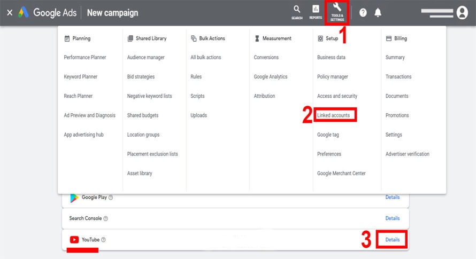The height and width of the screenshot is (259, 476).
Task: Select Linked accounts under Setup
Action: point(333,115)
